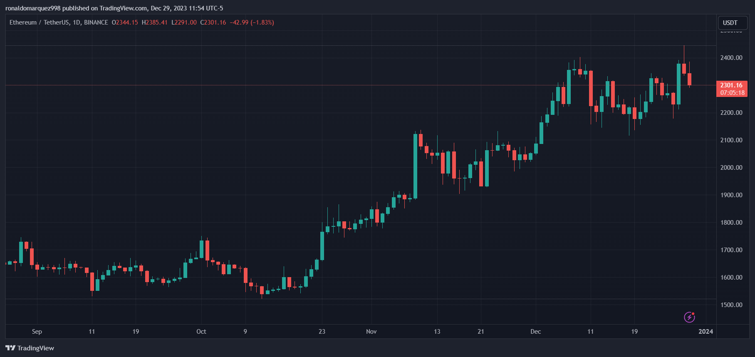This screenshot has width=755, height=357.
Task: Click the purple lightning bolt icon
Action: pyautogui.click(x=689, y=317)
